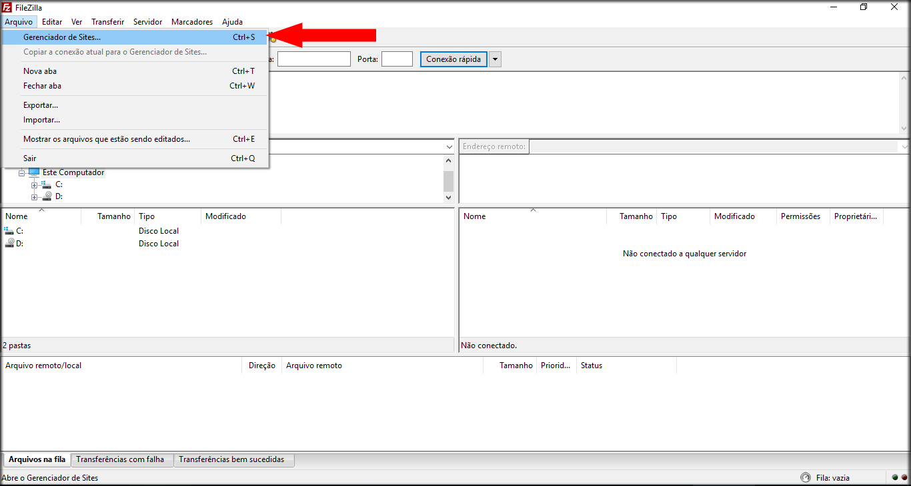Click the green activity indicator light

click(x=894, y=477)
